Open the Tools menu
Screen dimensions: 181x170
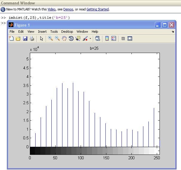tap(54, 32)
